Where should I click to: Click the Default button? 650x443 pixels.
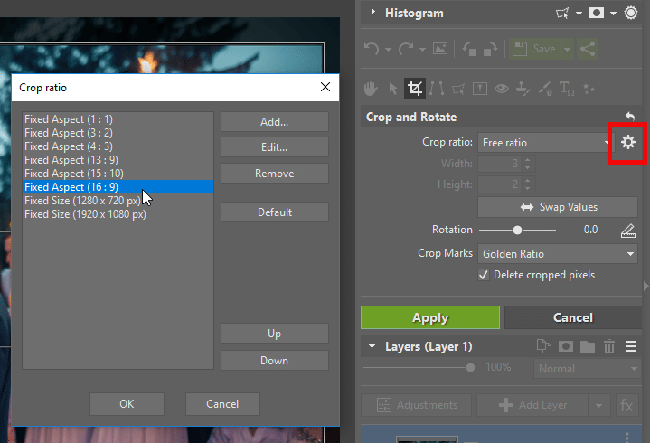click(x=275, y=212)
